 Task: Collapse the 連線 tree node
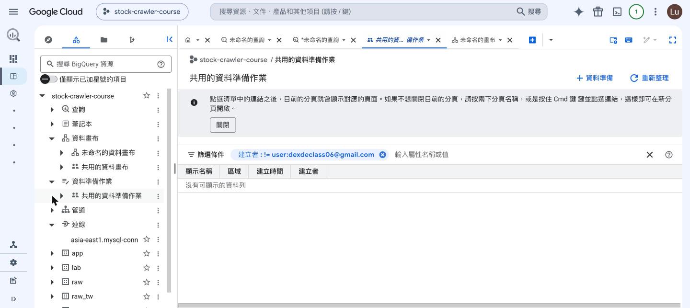pos(52,225)
